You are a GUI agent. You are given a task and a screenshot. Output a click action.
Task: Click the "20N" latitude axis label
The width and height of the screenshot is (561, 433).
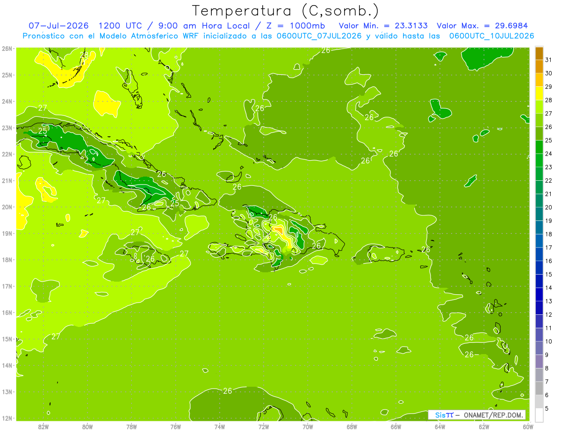tap(7, 207)
